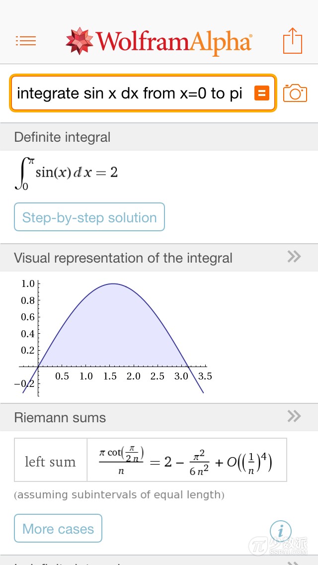The image size is (318, 565).
Task: Expand Visual representation of the integral
Action: click(x=294, y=257)
